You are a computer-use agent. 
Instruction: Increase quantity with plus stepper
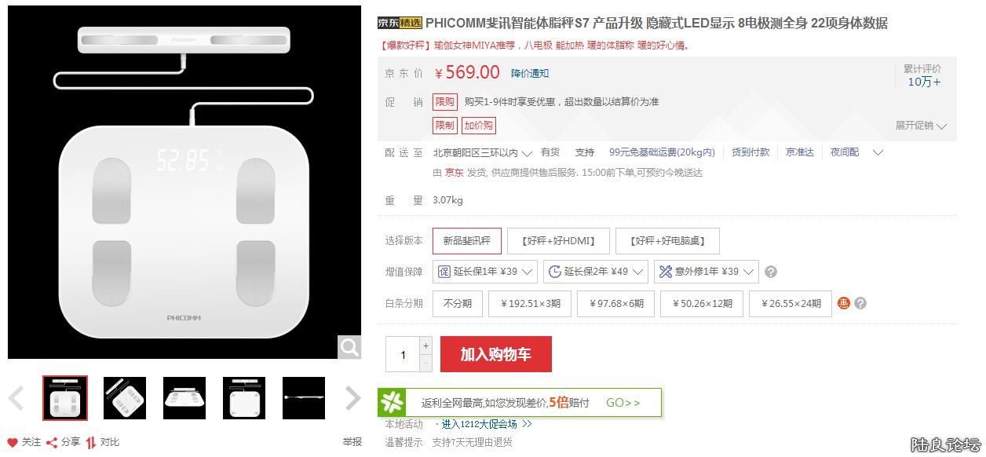coord(426,345)
